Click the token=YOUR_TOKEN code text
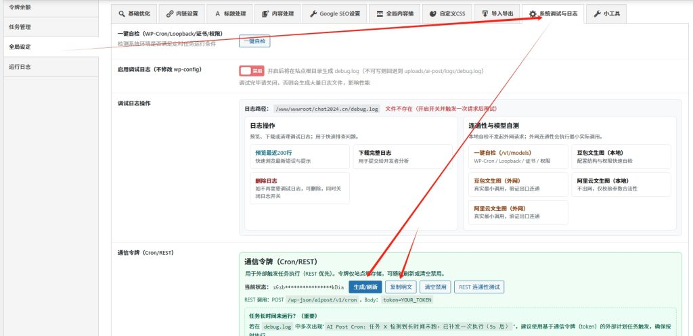Image resolution: width=693 pixels, height=336 pixels. [407, 299]
